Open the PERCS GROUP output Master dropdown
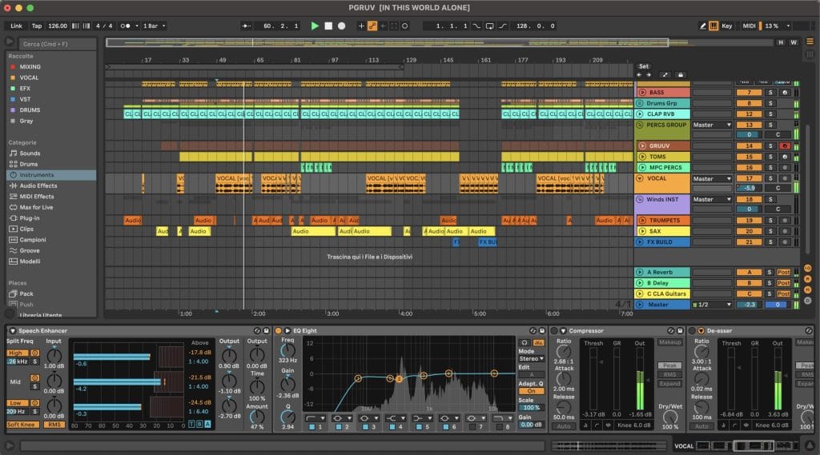This screenshot has width=820, height=455. [x=712, y=125]
